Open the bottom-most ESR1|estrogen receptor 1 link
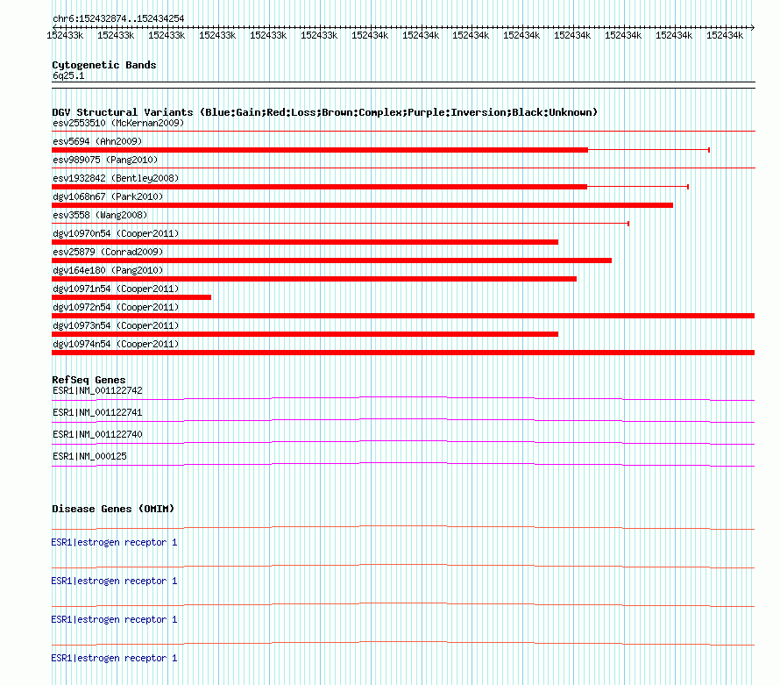This screenshot has height=685, width=780. [x=114, y=658]
